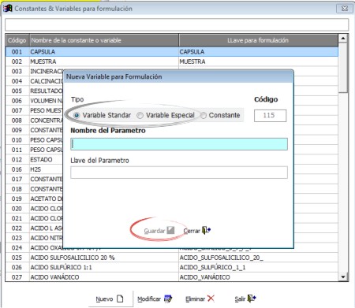This screenshot has height=308, width=355.
Task: Click the Salir button
Action: pyautogui.click(x=245, y=299)
